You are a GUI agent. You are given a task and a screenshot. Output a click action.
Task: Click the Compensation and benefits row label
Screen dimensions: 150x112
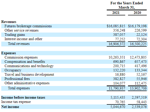tap(25, 62)
